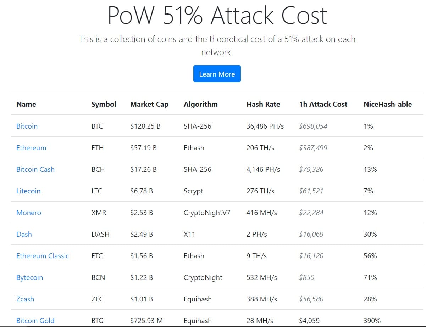Click the PoW 51% Attack Cost title
The height and width of the screenshot is (327, 426).
click(217, 15)
